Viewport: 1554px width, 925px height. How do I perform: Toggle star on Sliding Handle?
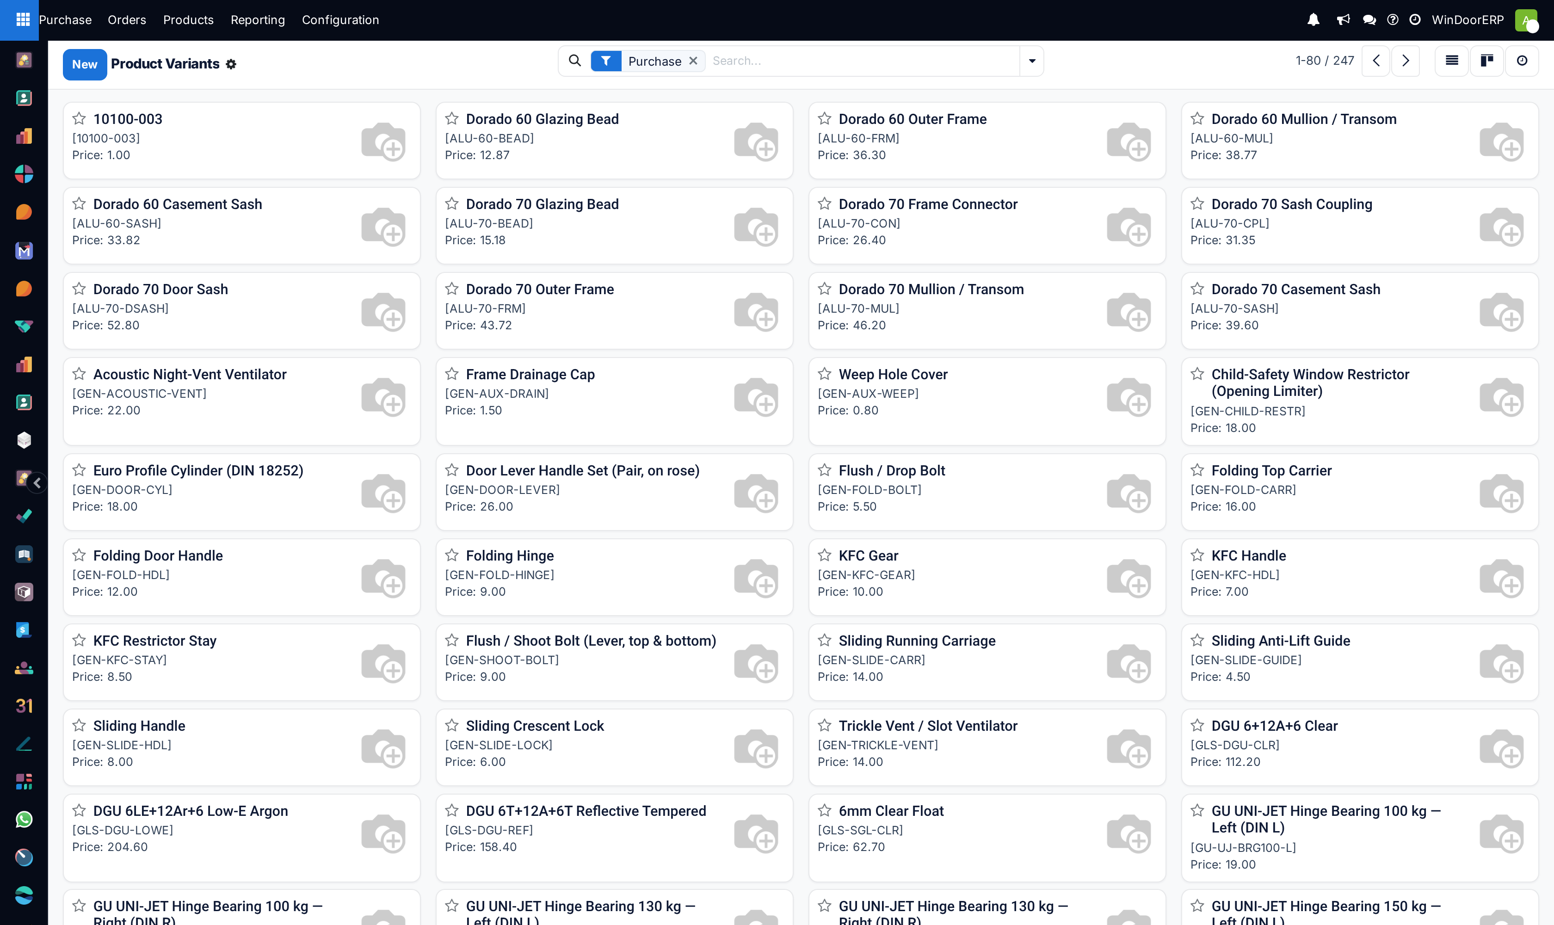coord(79,726)
